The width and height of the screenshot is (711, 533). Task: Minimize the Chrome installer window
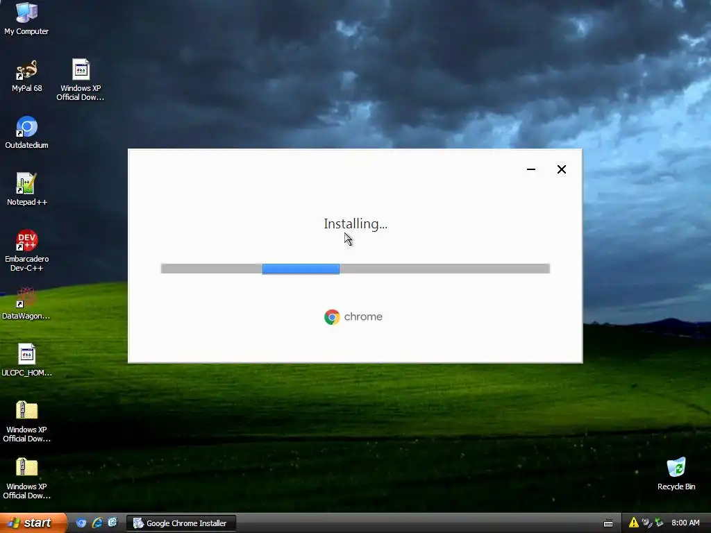coord(531,169)
